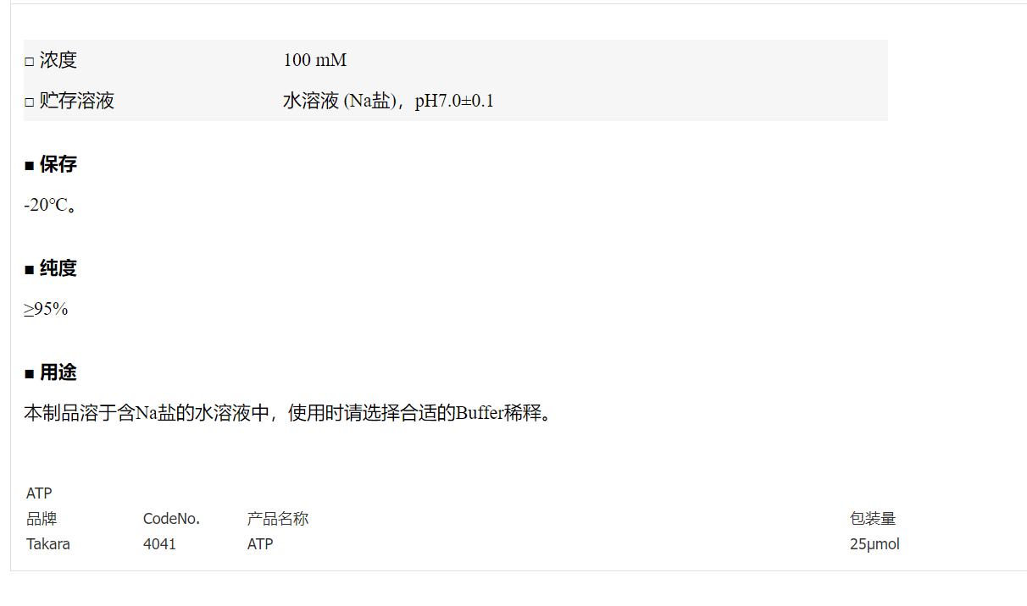Click the 产品名称 column header
Screen dimensions: 1027x606
click(x=278, y=519)
